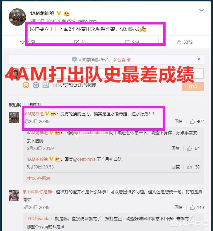Like the comment with 402 likes
Screen dimensions: 213x231
point(197,122)
